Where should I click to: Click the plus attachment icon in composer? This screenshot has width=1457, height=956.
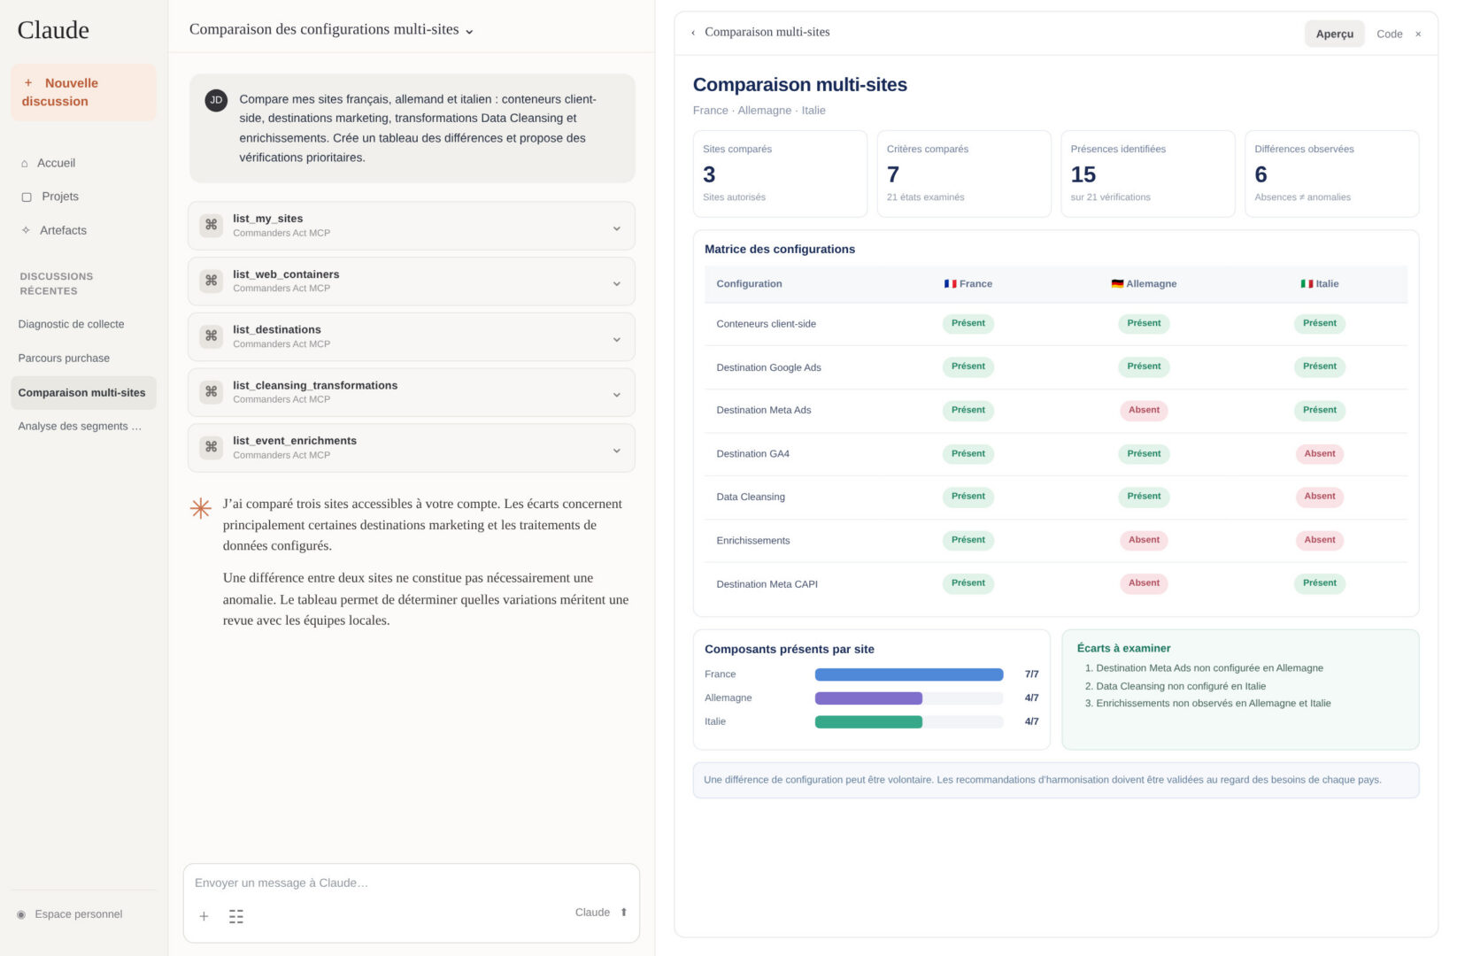click(204, 916)
